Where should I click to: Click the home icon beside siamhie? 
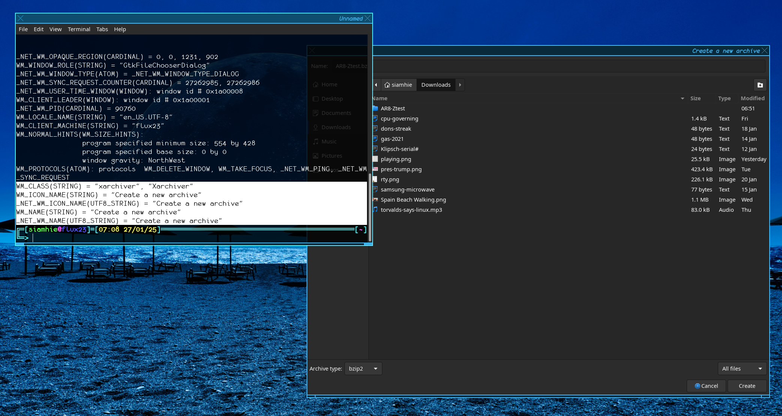pyautogui.click(x=387, y=85)
